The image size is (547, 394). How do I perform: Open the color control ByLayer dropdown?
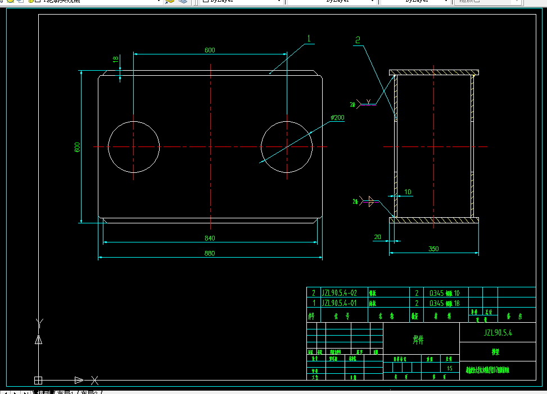[x=242, y=1]
